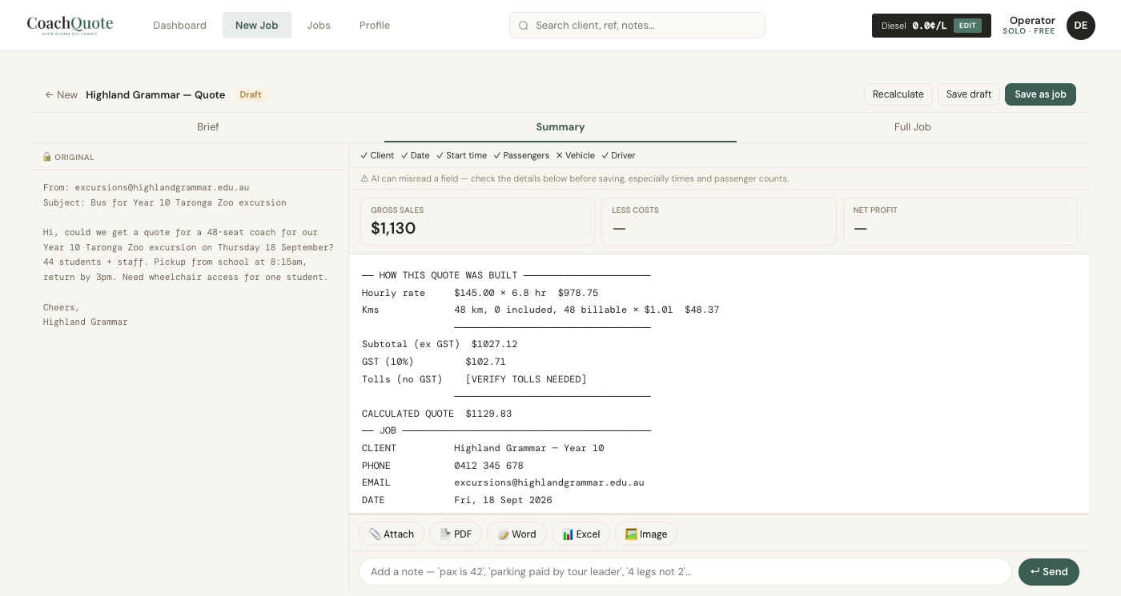Click the CoachQuote logo
Image resolution: width=1121 pixels, height=596 pixels.
(70, 25)
